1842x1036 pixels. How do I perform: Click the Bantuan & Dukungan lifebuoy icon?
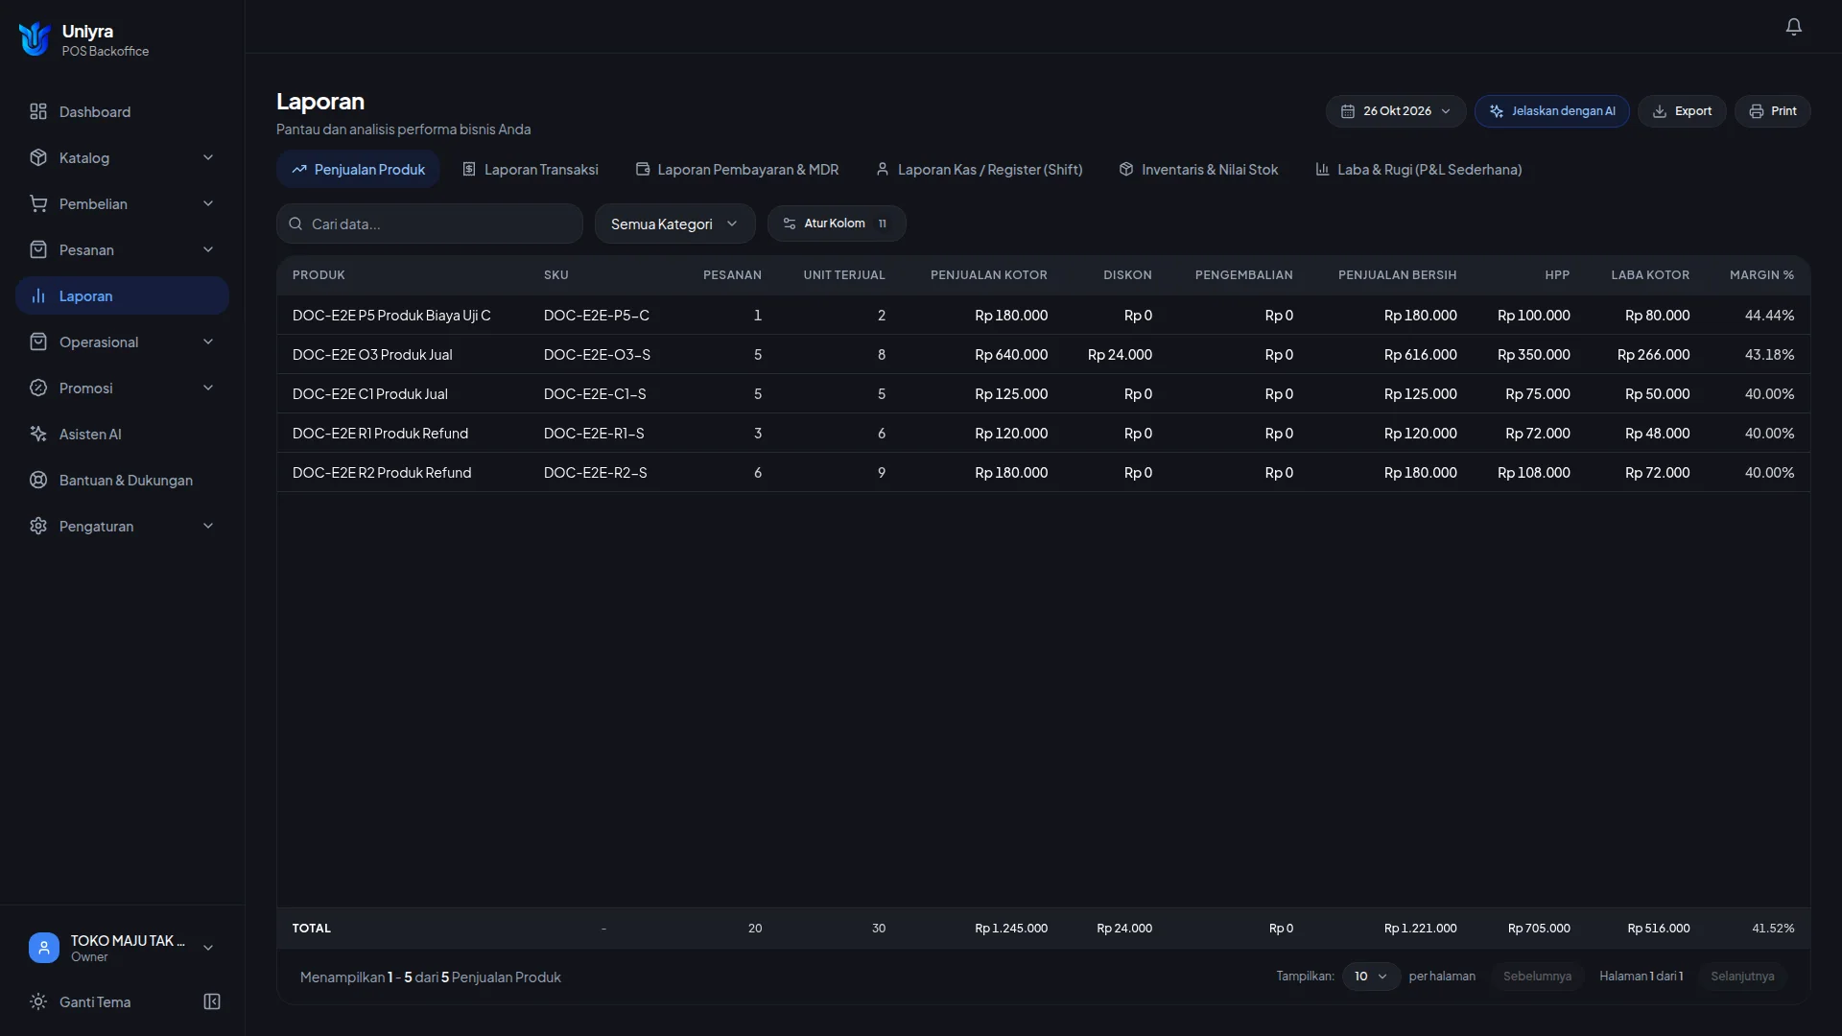(38, 481)
